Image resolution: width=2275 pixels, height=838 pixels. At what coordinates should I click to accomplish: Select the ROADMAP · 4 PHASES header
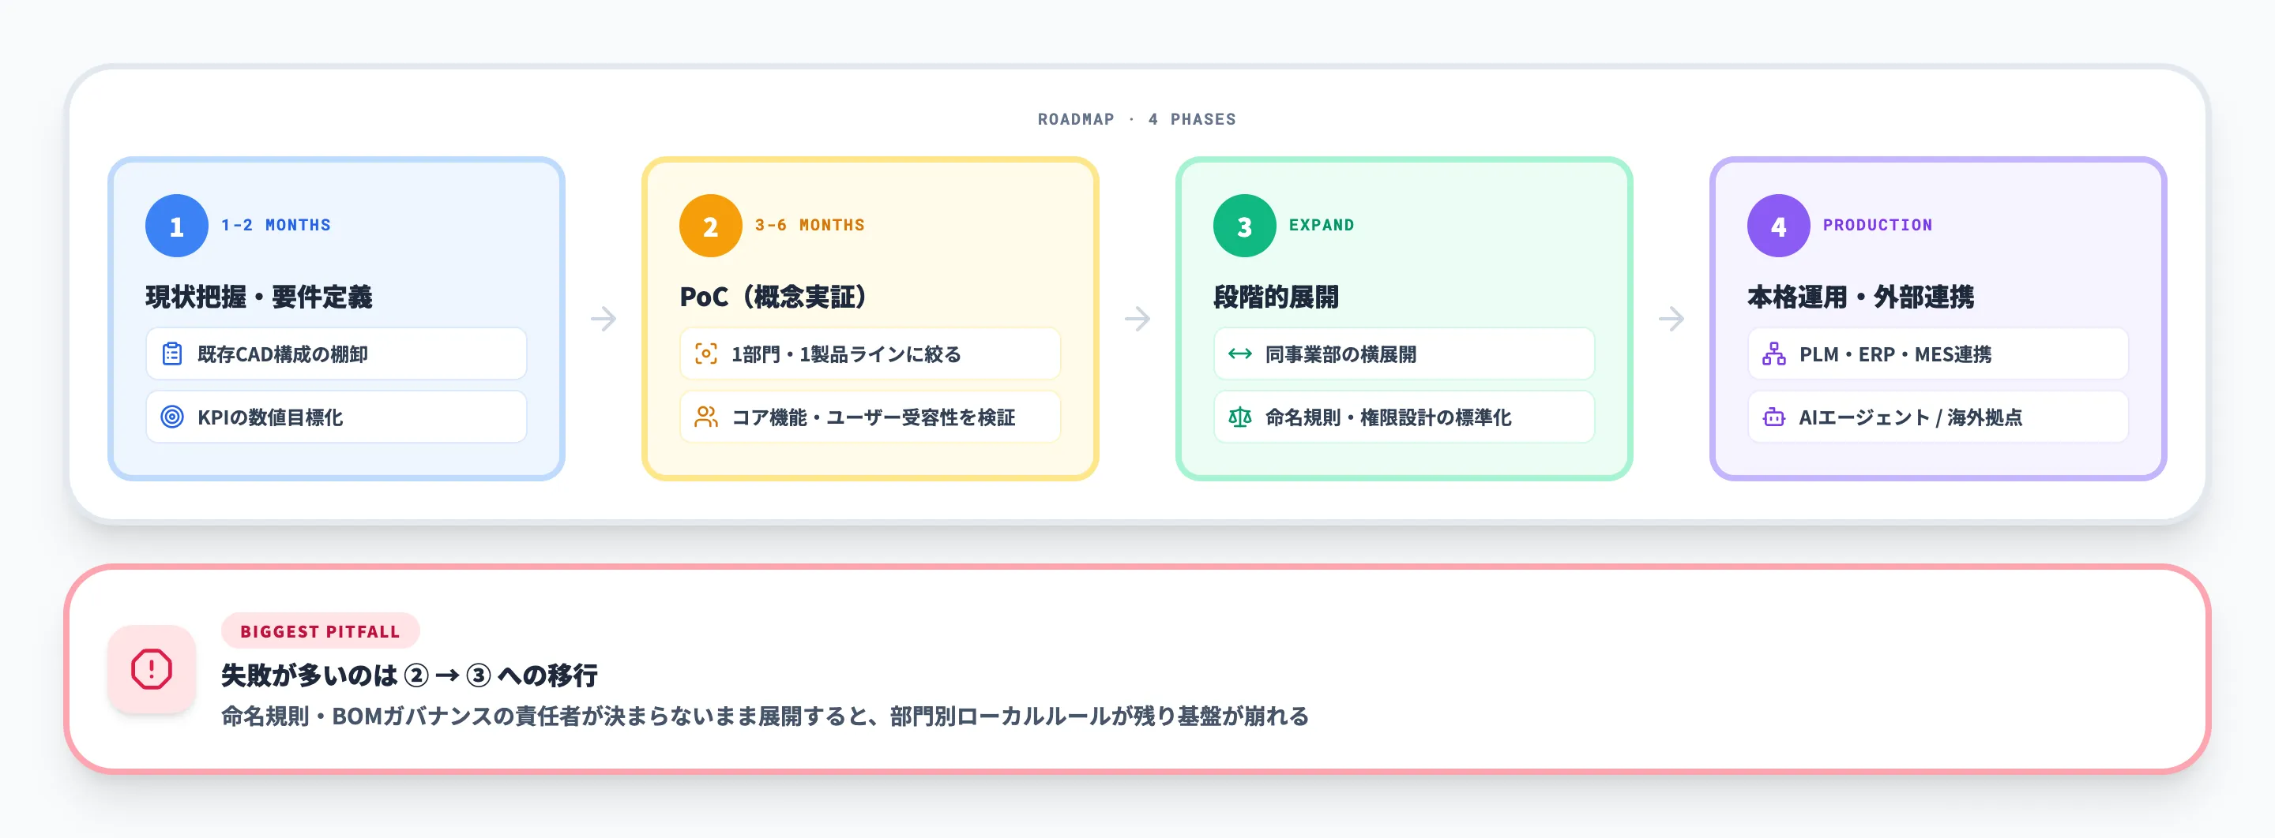click(x=1137, y=119)
